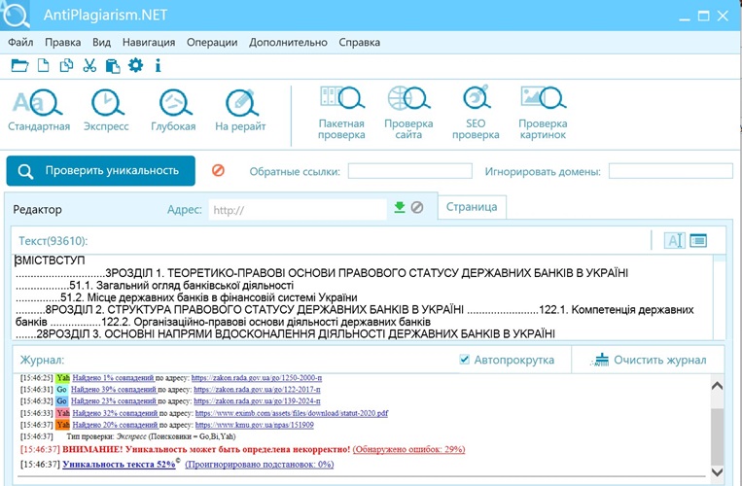
Task: Open Пакетная проверка batch check
Action: (341, 113)
